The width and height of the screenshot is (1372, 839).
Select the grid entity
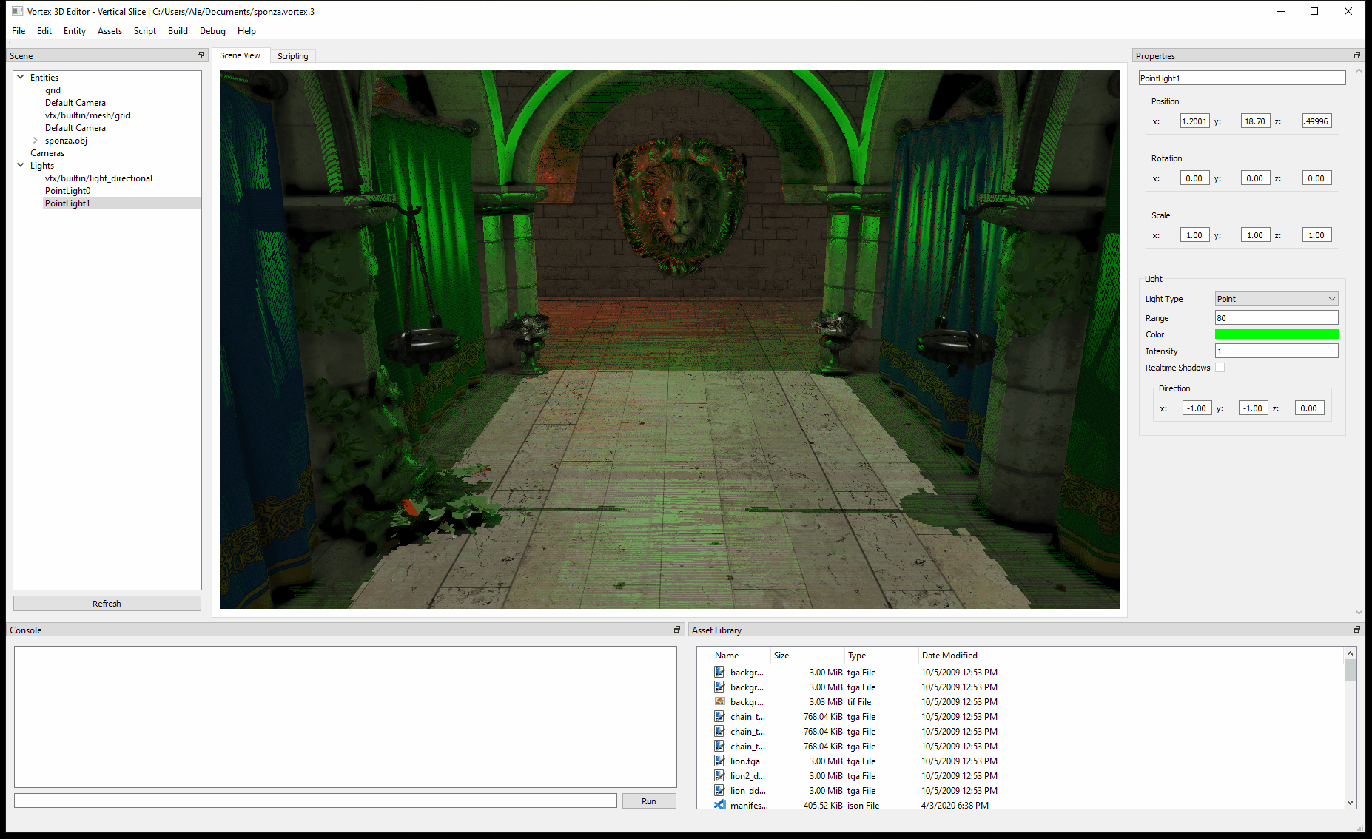53,90
